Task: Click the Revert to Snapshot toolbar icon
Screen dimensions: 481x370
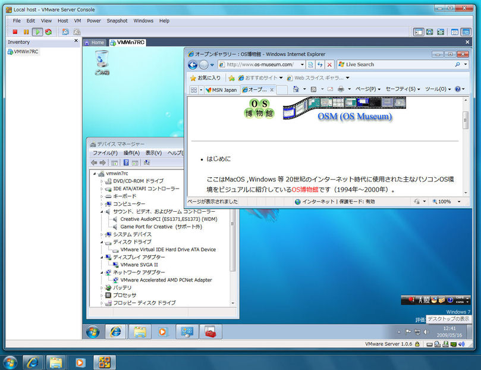Action: [x=77, y=32]
